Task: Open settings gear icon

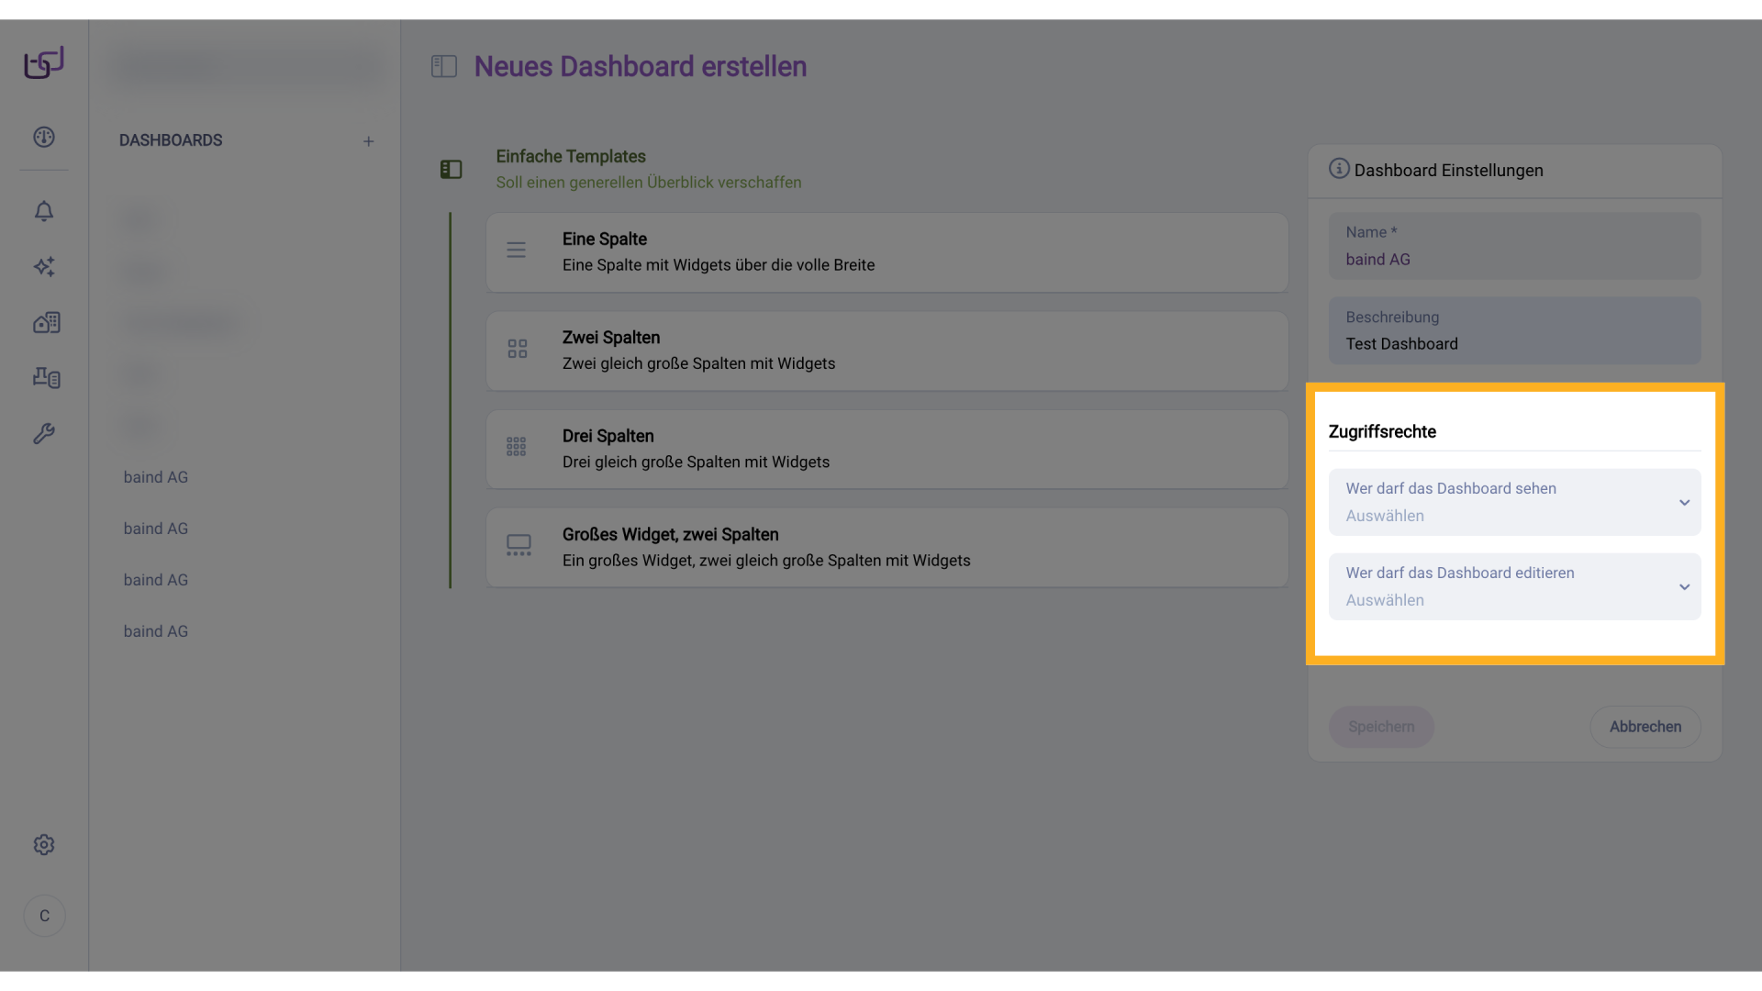Action: (x=44, y=845)
